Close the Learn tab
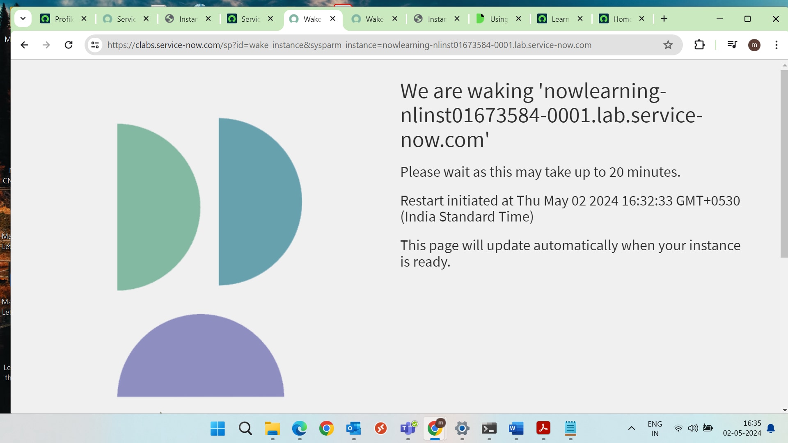The height and width of the screenshot is (443, 788). tap(580, 19)
